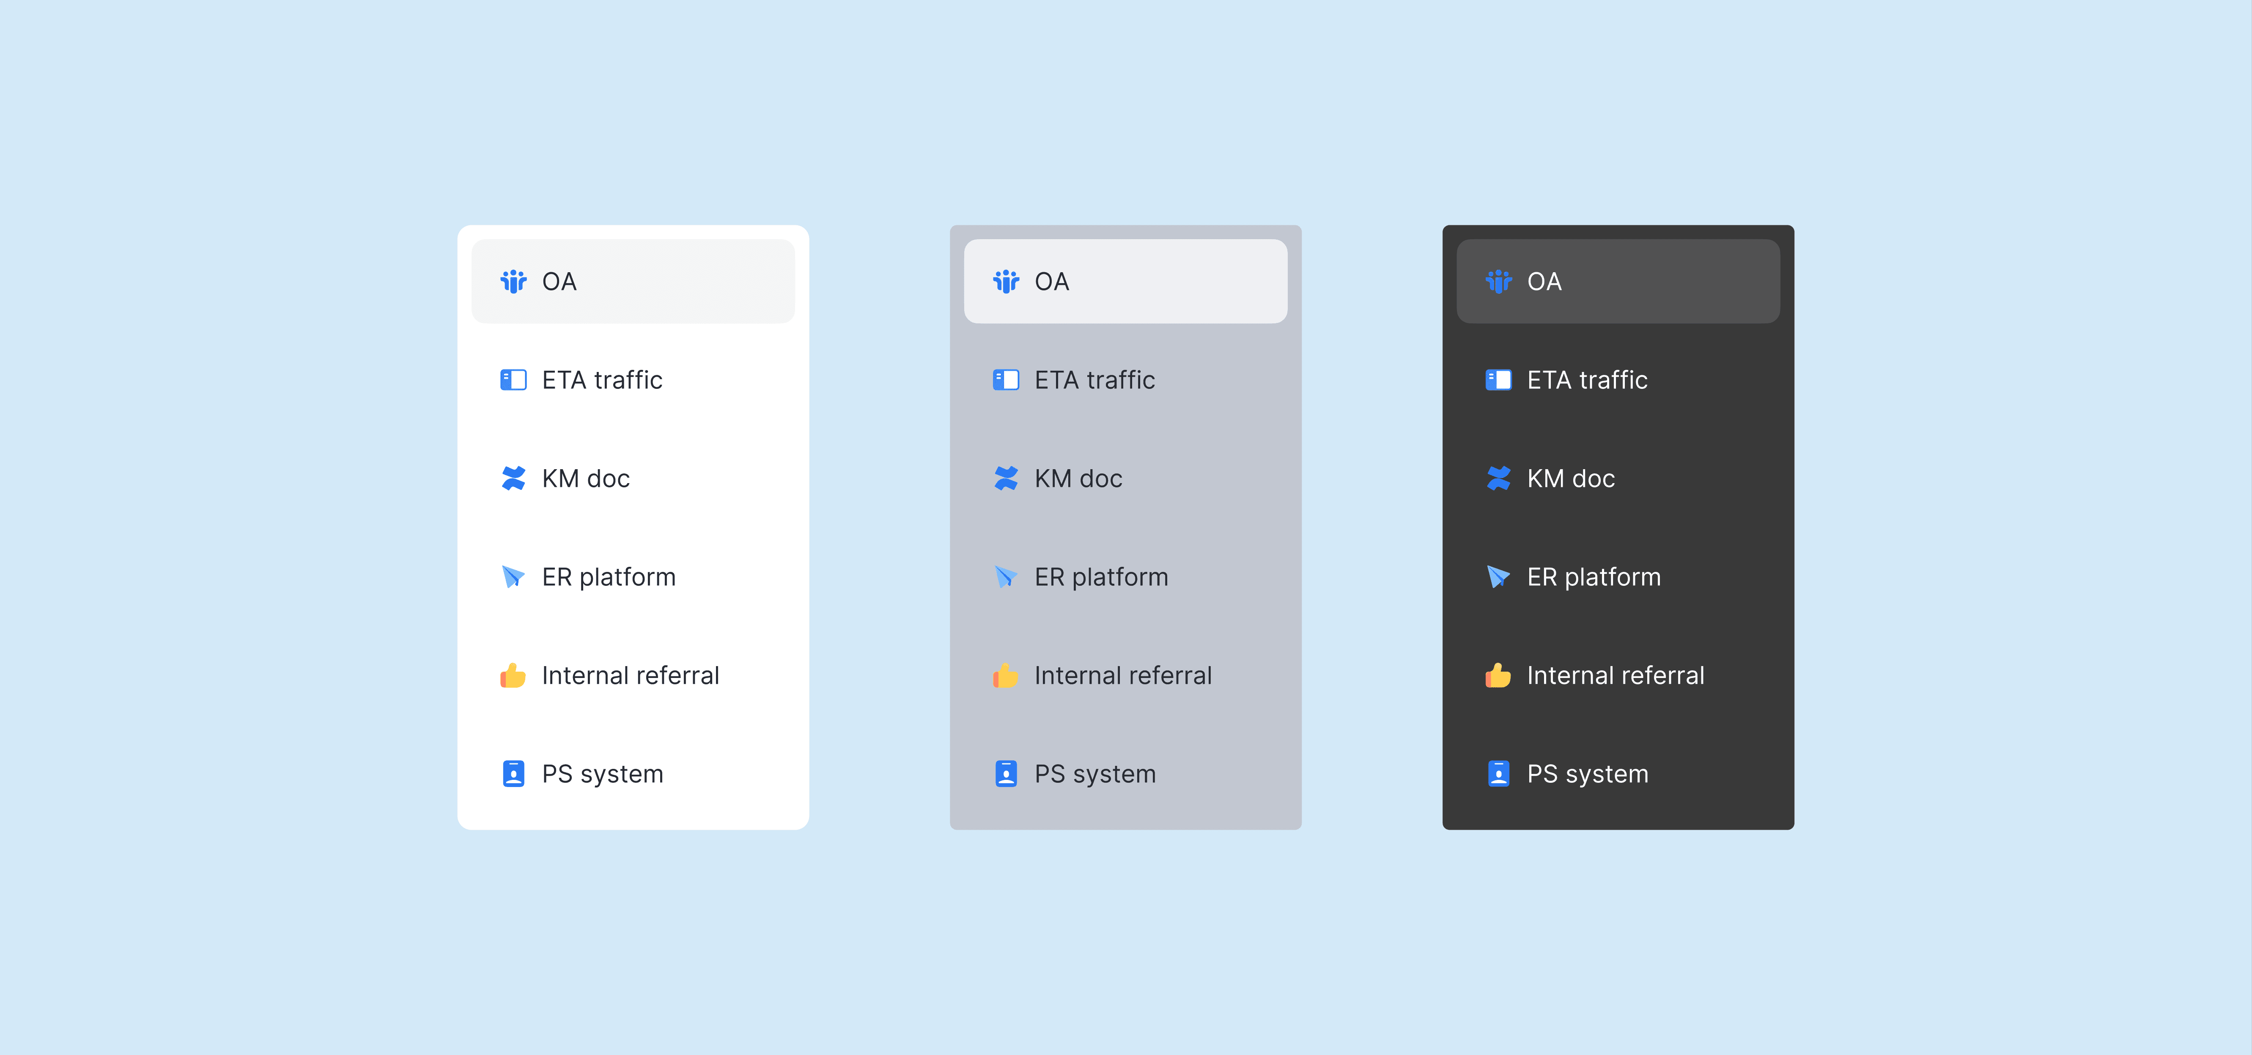Click ETA traffic panel icon in dark menu
This screenshot has height=1055, width=2252.
click(1498, 380)
